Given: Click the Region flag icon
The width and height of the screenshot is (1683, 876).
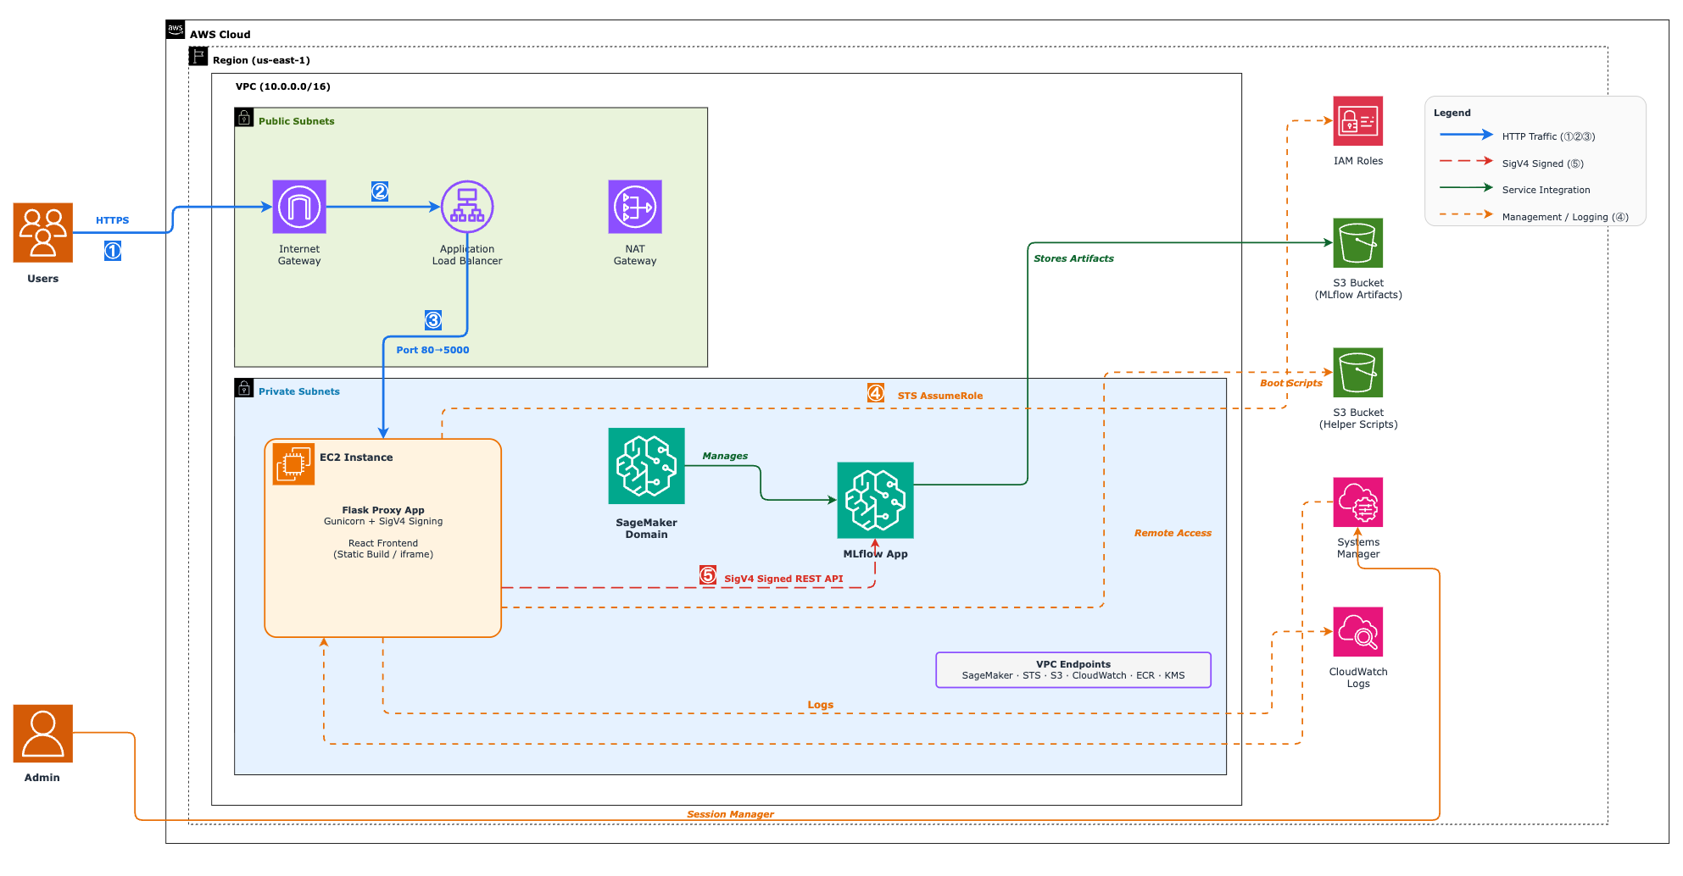Looking at the screenshot, I should pyautogui.click(x=198, y=56).
